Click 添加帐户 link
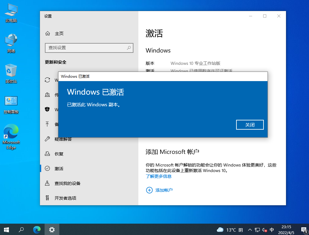The image size is (309, 235). (164, 190)
